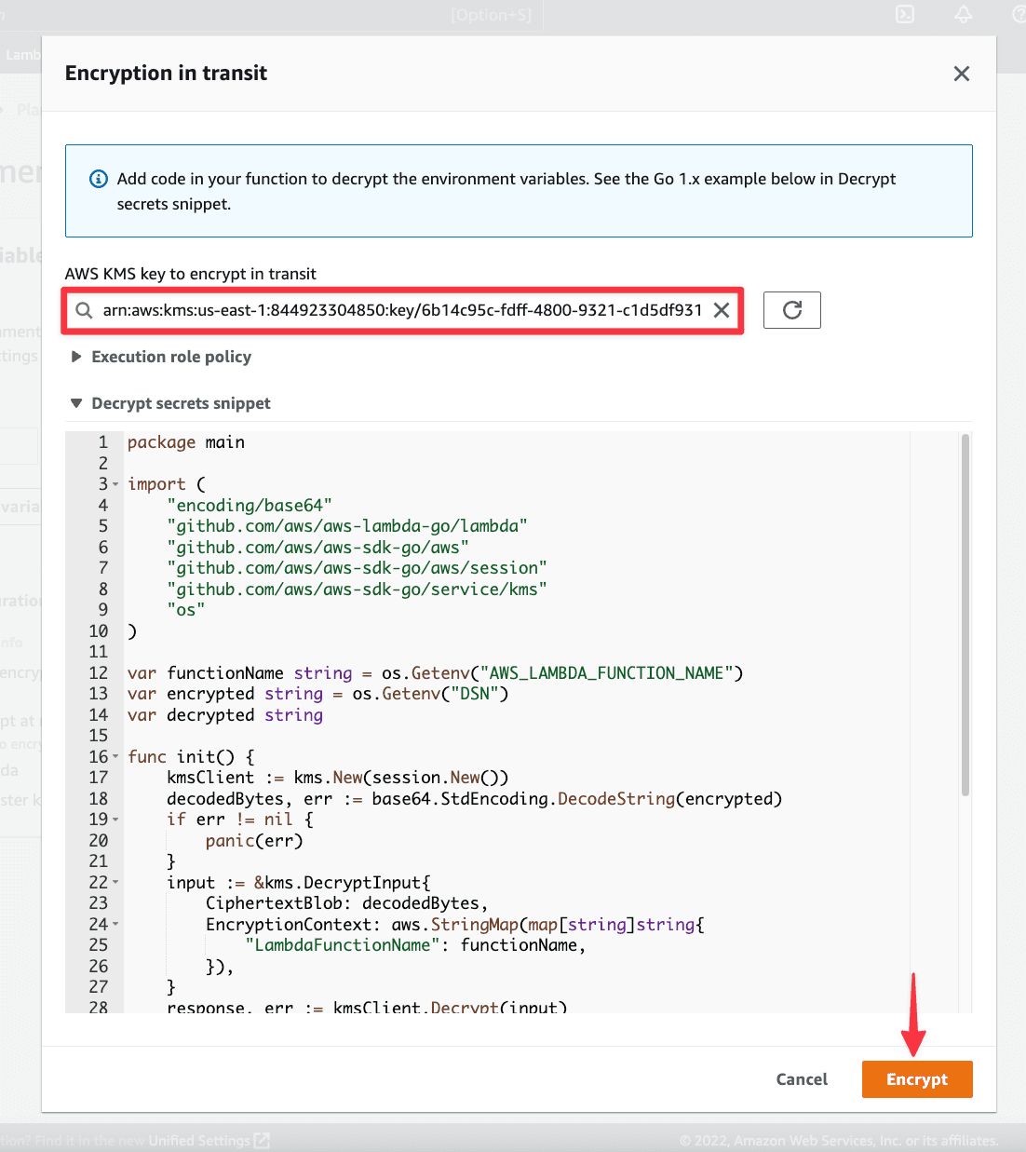Click the info icon in the blue notice
This screenshot has height=1152, width=1026.
(x=98, y=179)
